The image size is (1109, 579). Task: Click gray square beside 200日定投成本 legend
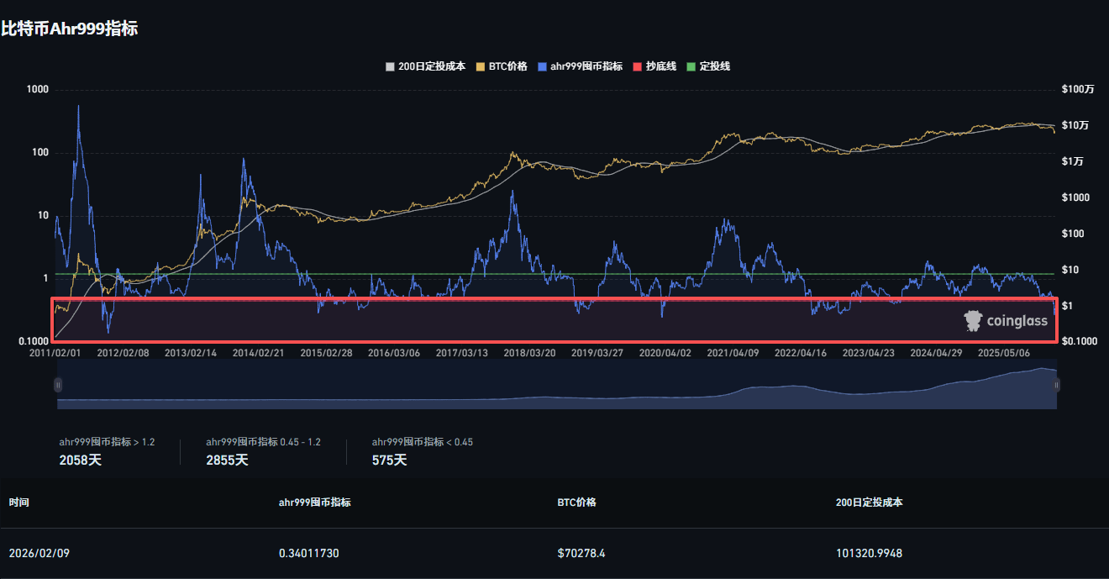(x=389, y=66)
